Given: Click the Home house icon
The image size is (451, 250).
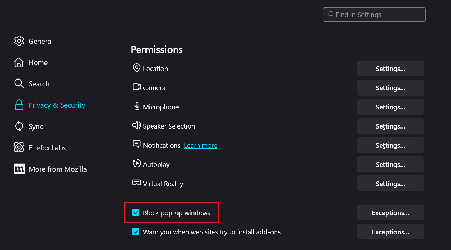Looking at the screenshot, I should [x=19, y=62].
